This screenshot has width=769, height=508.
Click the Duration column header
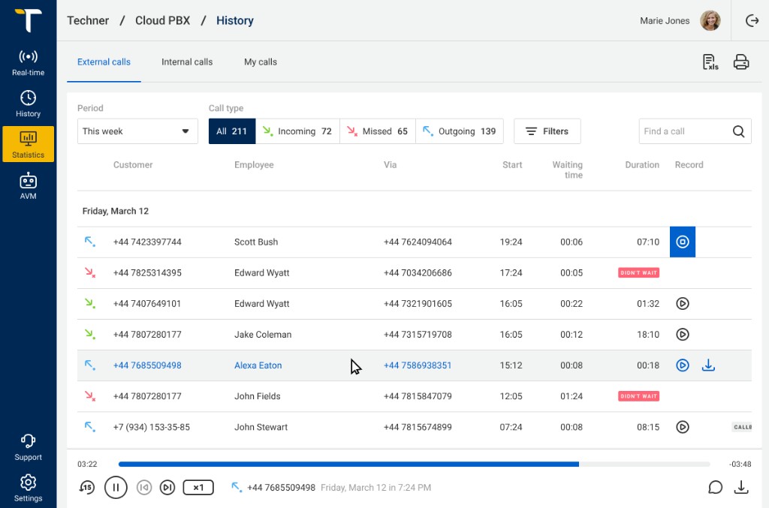pos(642,165)
